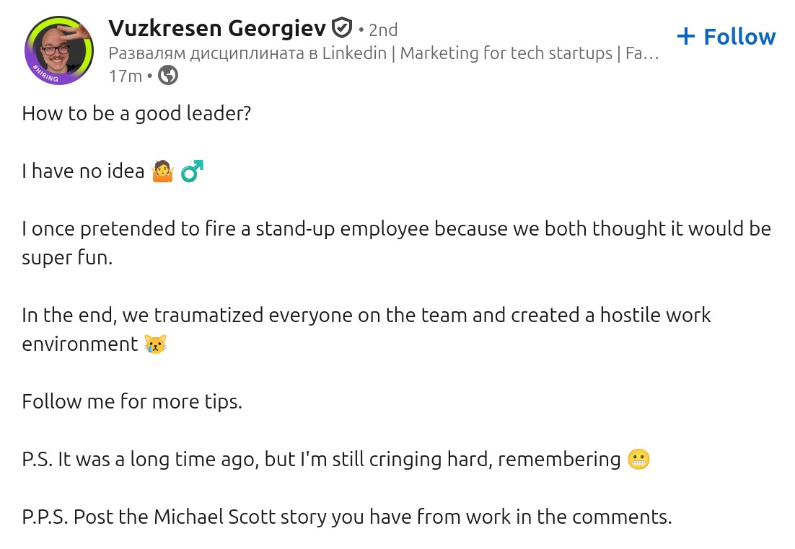Viewport: 795px width, 549px height.
Task: Click the 17m post timestamp
Action: (125, 75)
